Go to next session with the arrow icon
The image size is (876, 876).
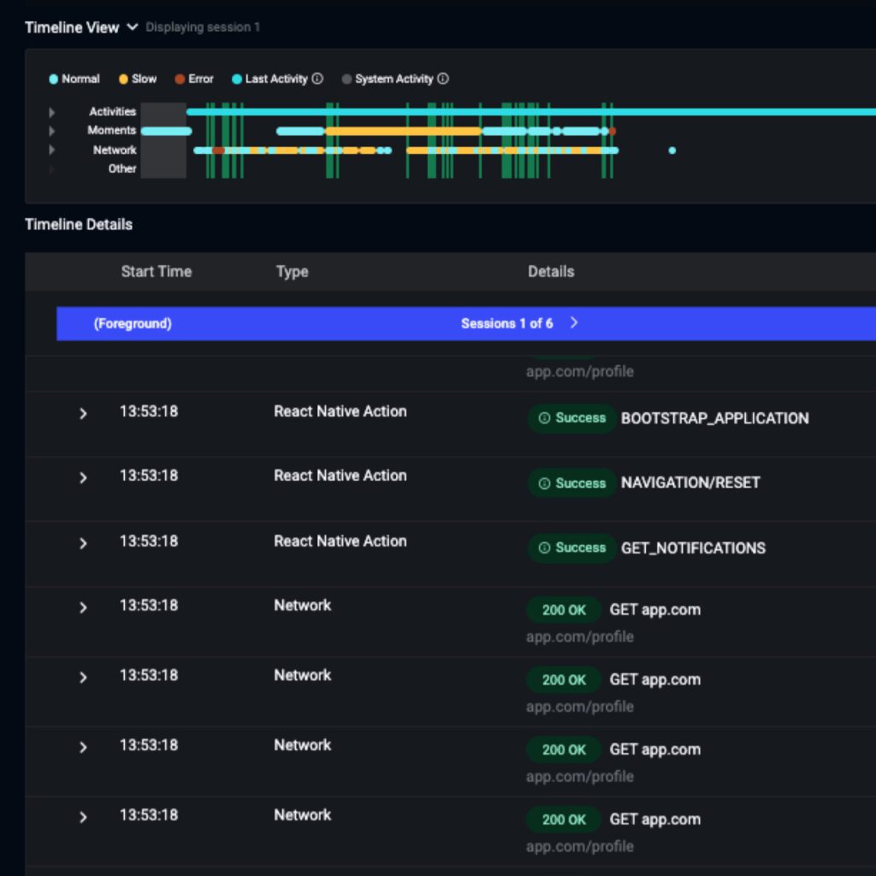point(574,323)
